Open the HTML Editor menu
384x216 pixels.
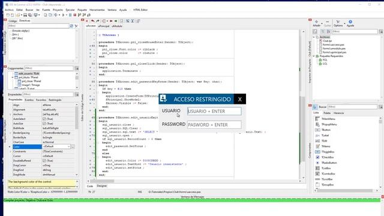click(140, 10)
